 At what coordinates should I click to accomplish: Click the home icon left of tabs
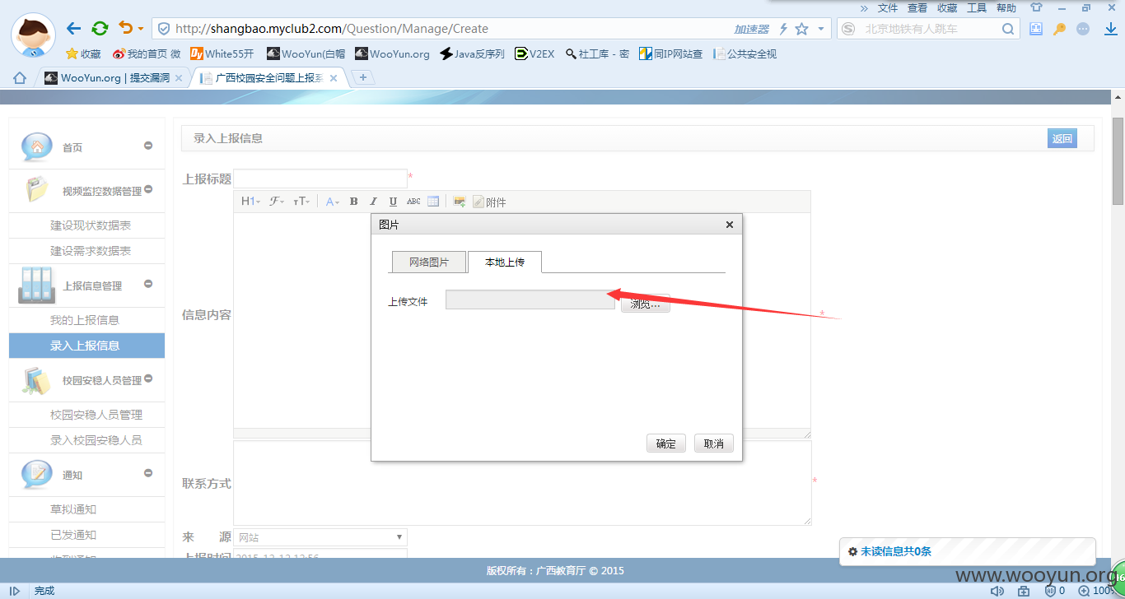(x=19, y=77)
